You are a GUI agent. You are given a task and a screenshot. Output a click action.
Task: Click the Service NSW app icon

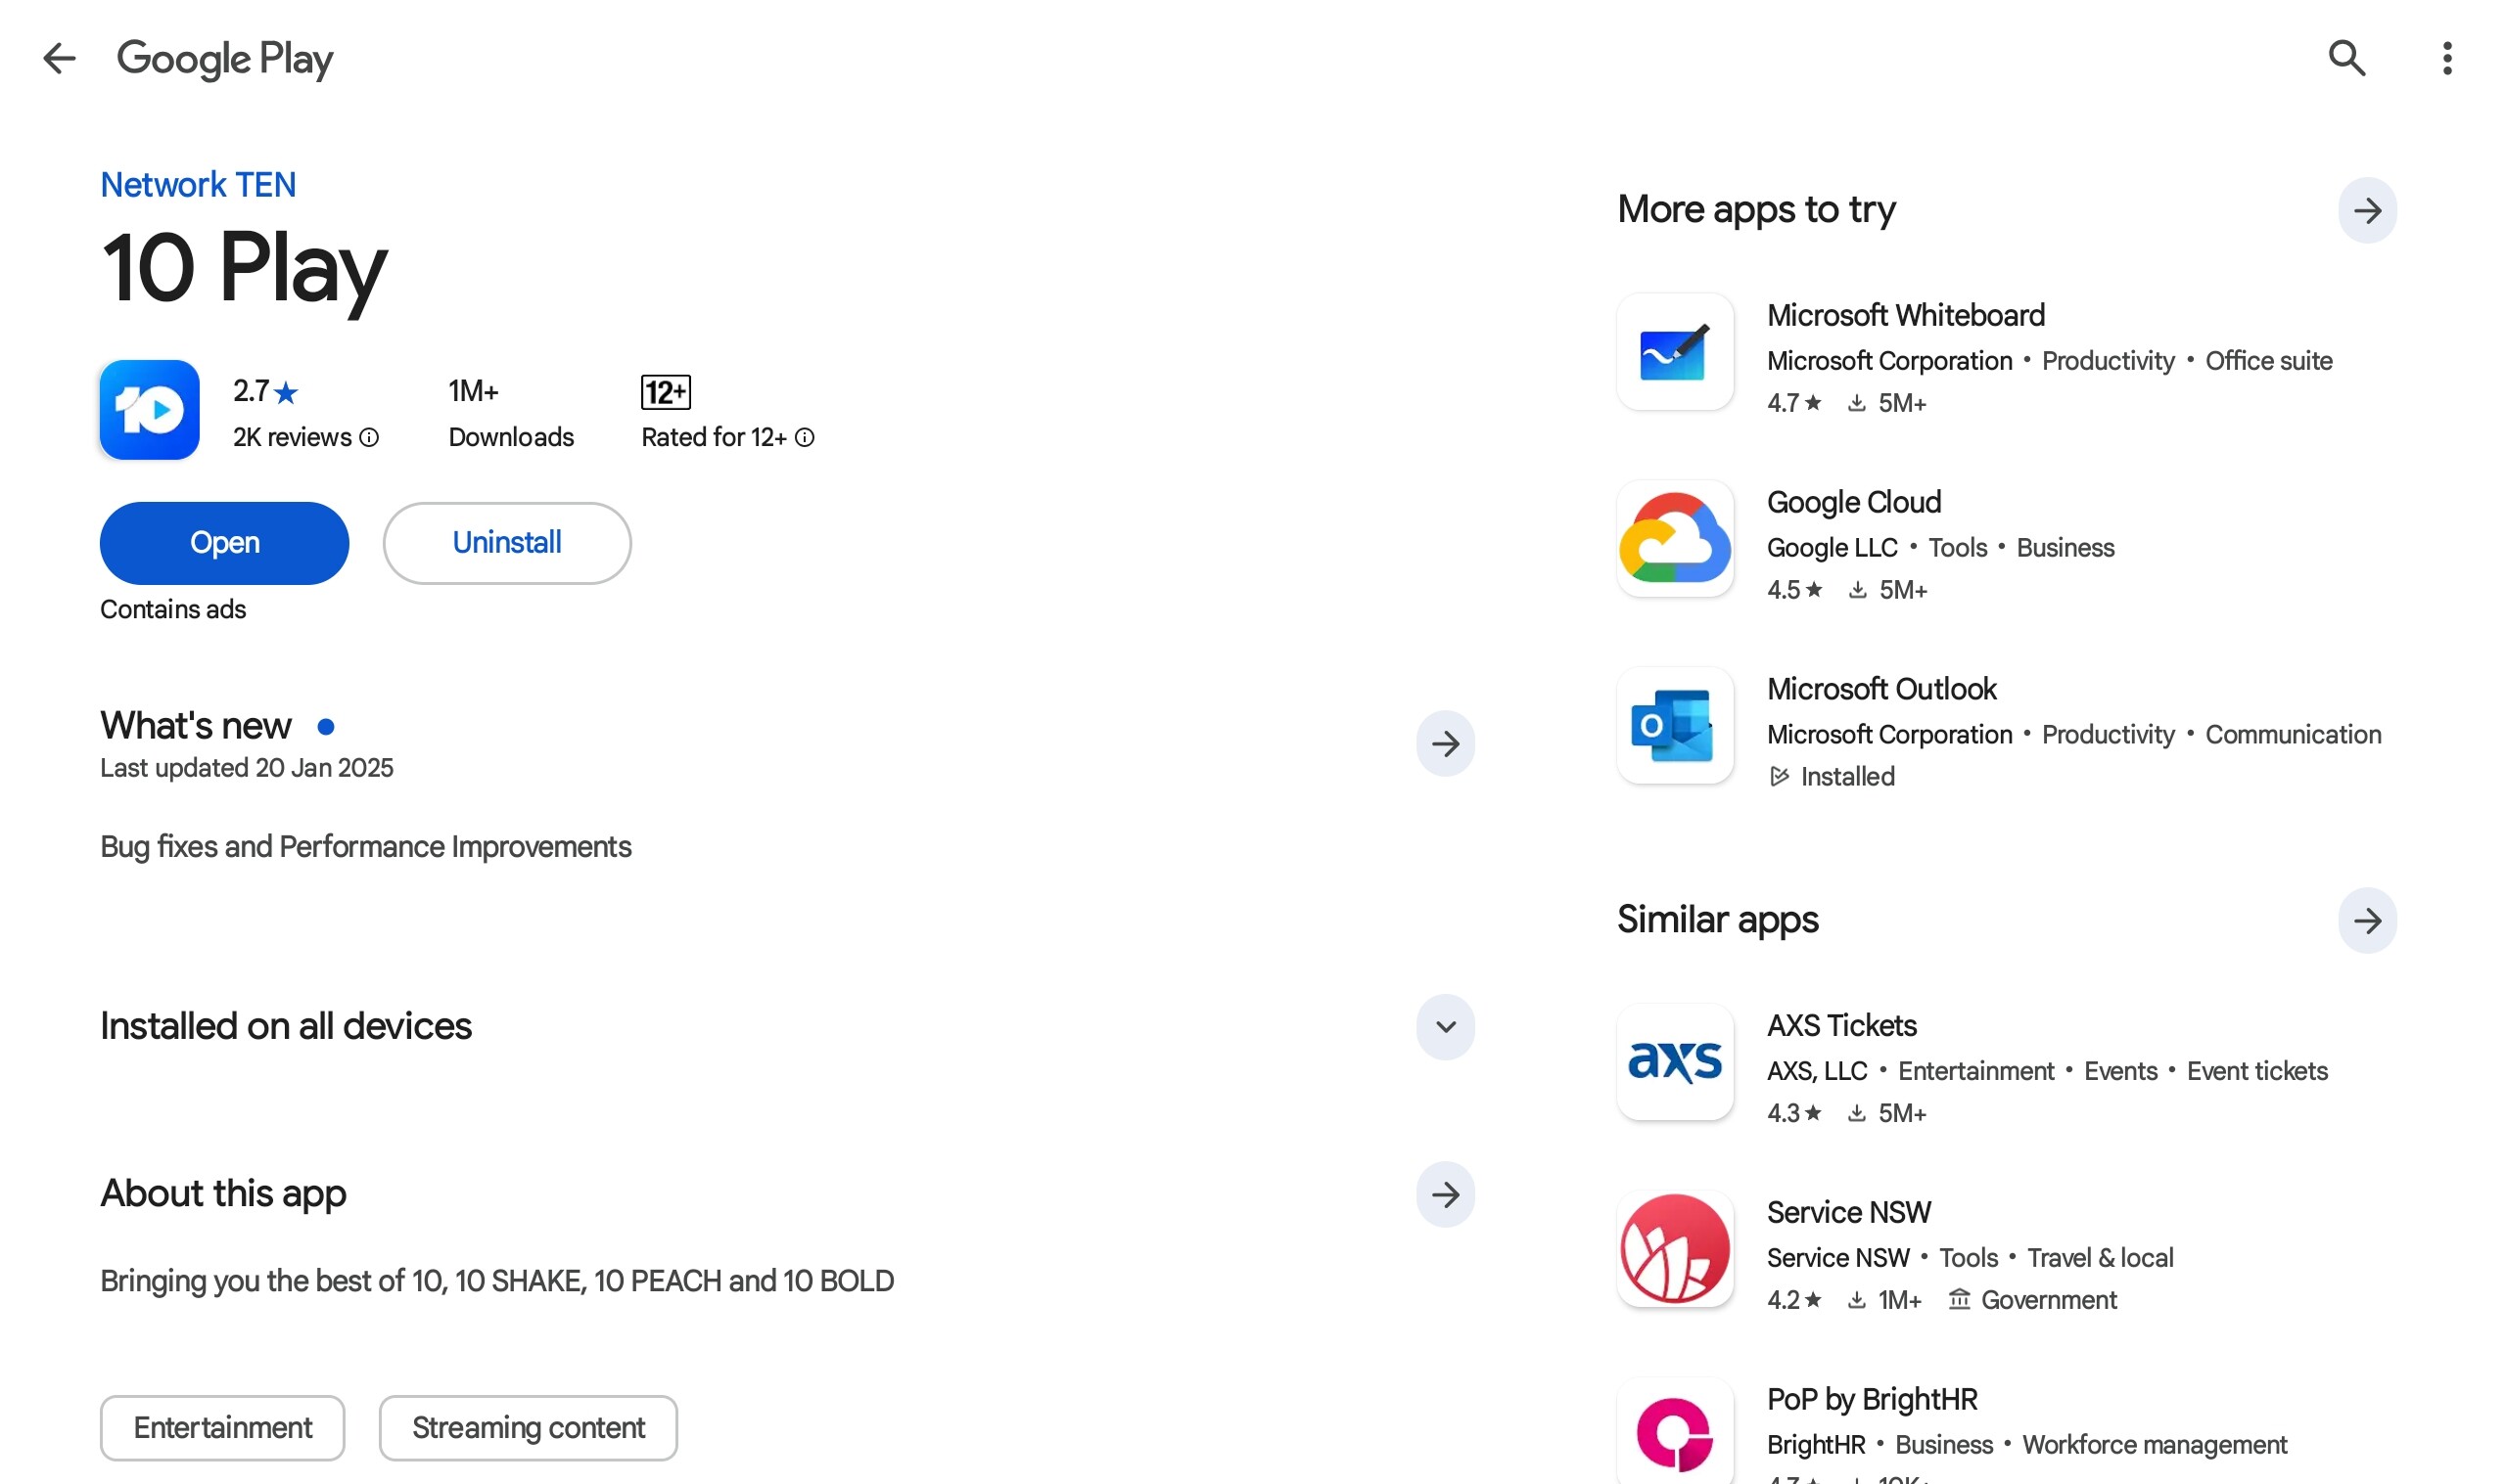pos(1675,1248)
